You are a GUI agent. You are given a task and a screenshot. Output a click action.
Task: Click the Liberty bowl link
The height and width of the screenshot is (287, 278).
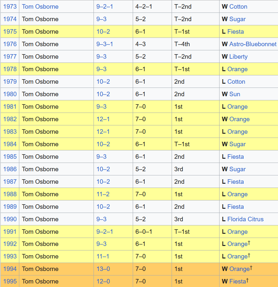[238, 57]
